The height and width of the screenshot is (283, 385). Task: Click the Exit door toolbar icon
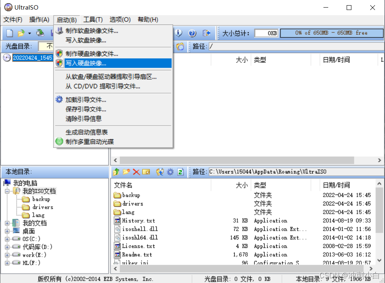(206, 33)
